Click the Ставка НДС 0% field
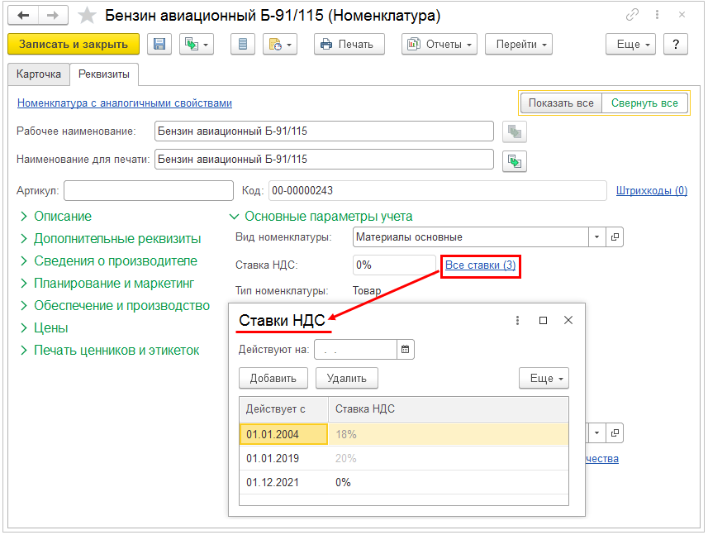The width and height of the screenshot is (708, 535). coord(394,265)
